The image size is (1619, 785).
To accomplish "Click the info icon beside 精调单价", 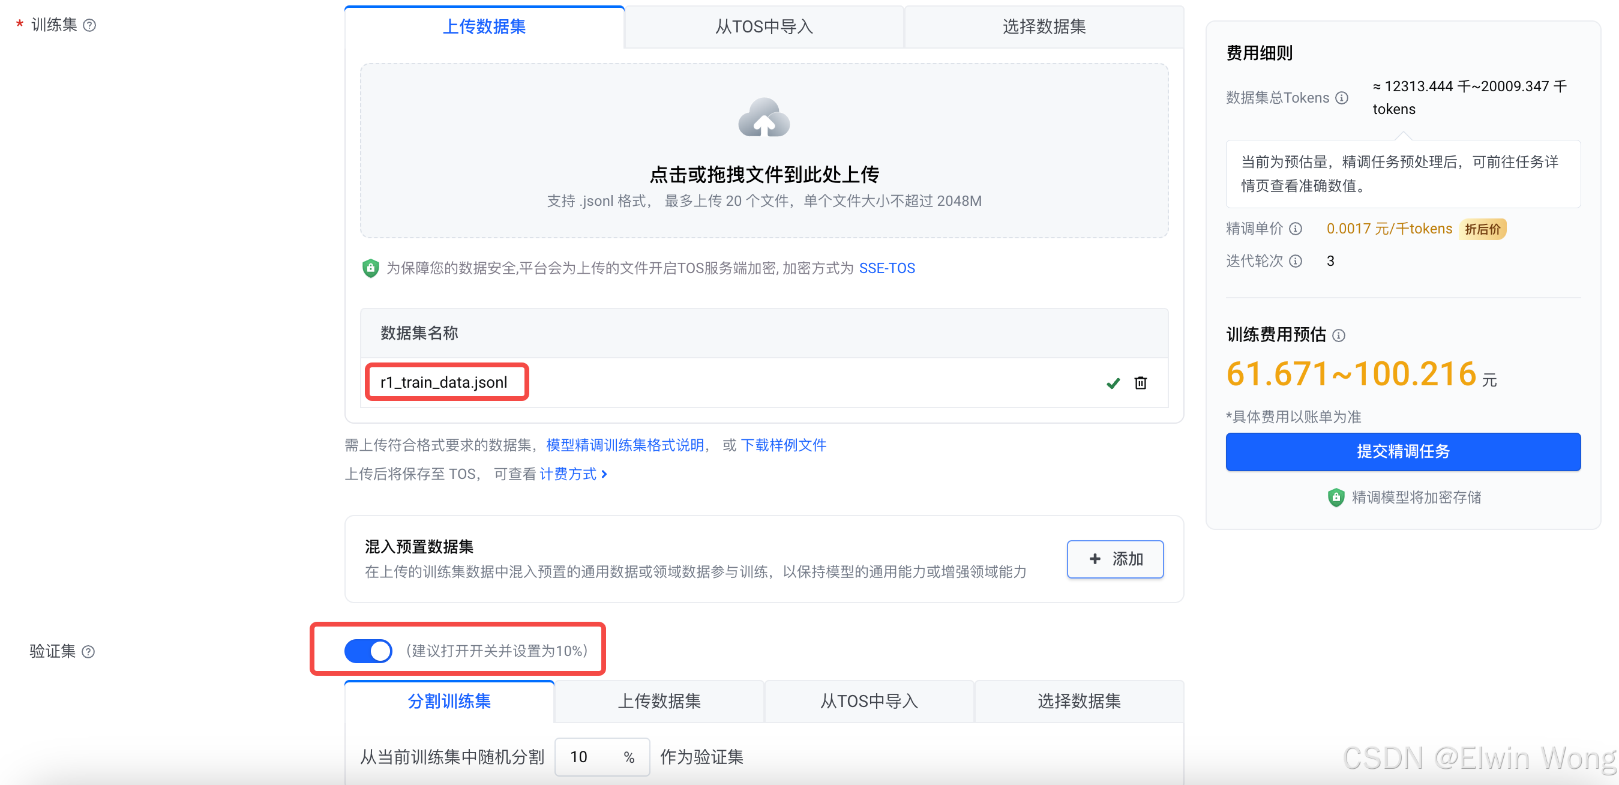I will coord(1296,229).
